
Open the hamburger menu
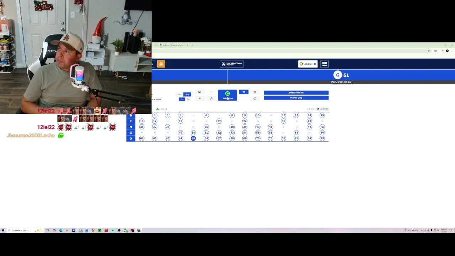pos(324,64)
